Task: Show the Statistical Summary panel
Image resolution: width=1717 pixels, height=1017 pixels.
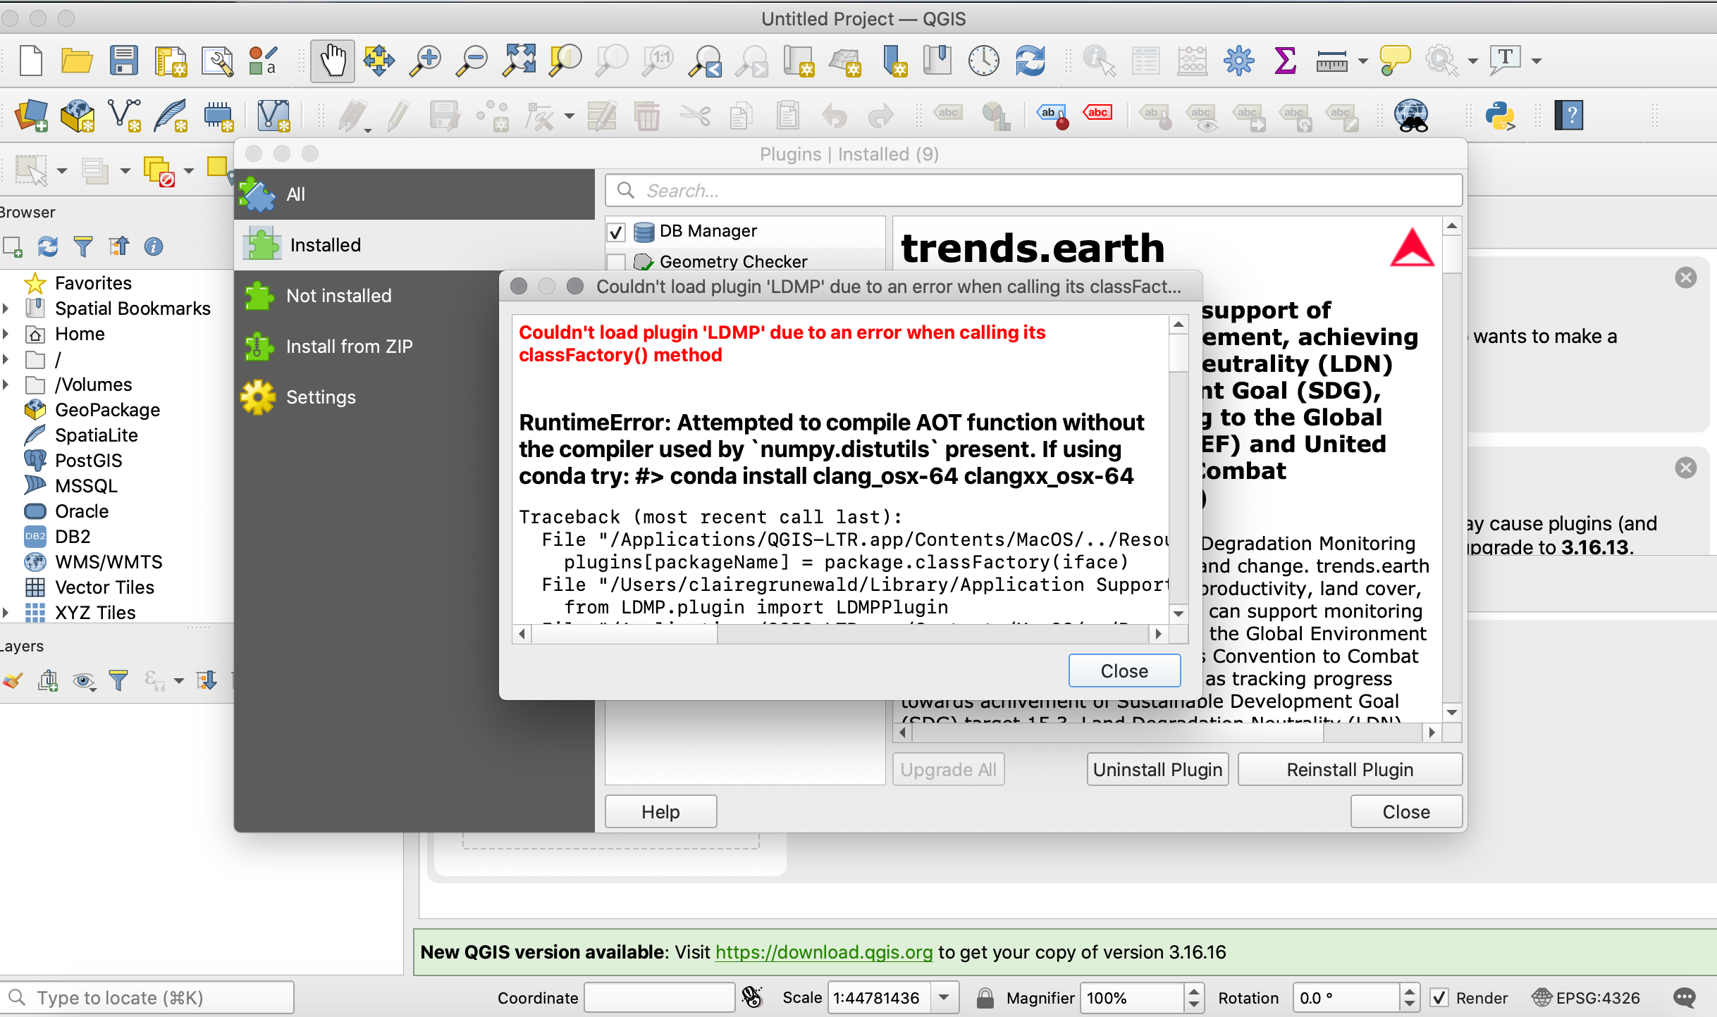Action: [1285, 61]
